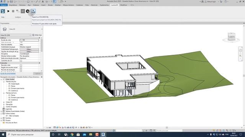Screen dimensions: 245x137
Task: Switch to Revit on the taskbar
Action: coord(103,134)
